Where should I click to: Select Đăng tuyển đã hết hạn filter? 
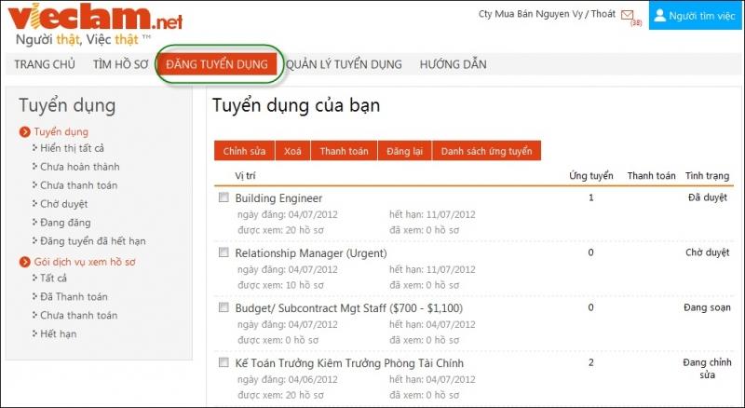(x=92, y=241)
